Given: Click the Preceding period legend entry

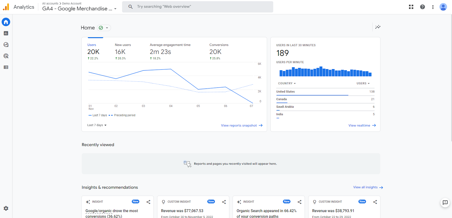Looking at the screenshot, I should pos(122,115).
